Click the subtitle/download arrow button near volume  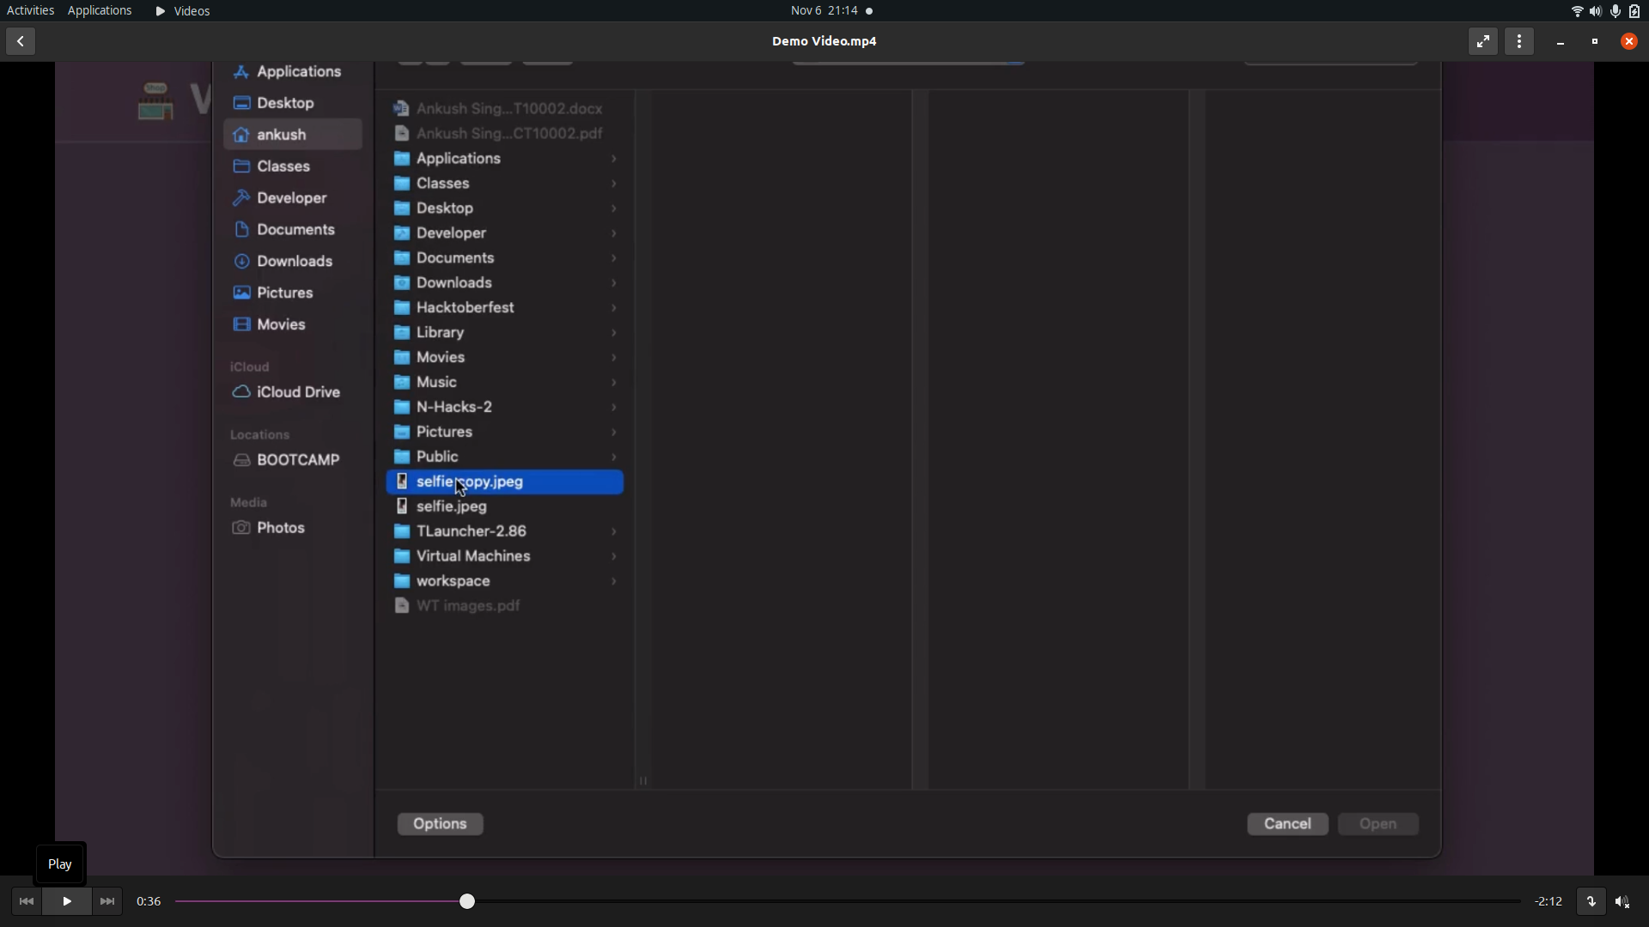coord(1591,902)
